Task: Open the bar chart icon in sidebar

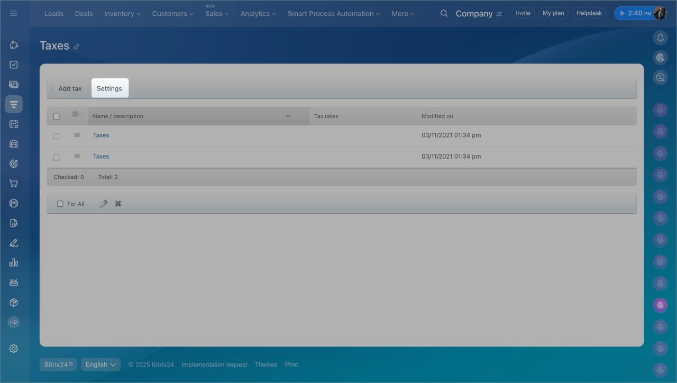Action: [x=14, y=262]
